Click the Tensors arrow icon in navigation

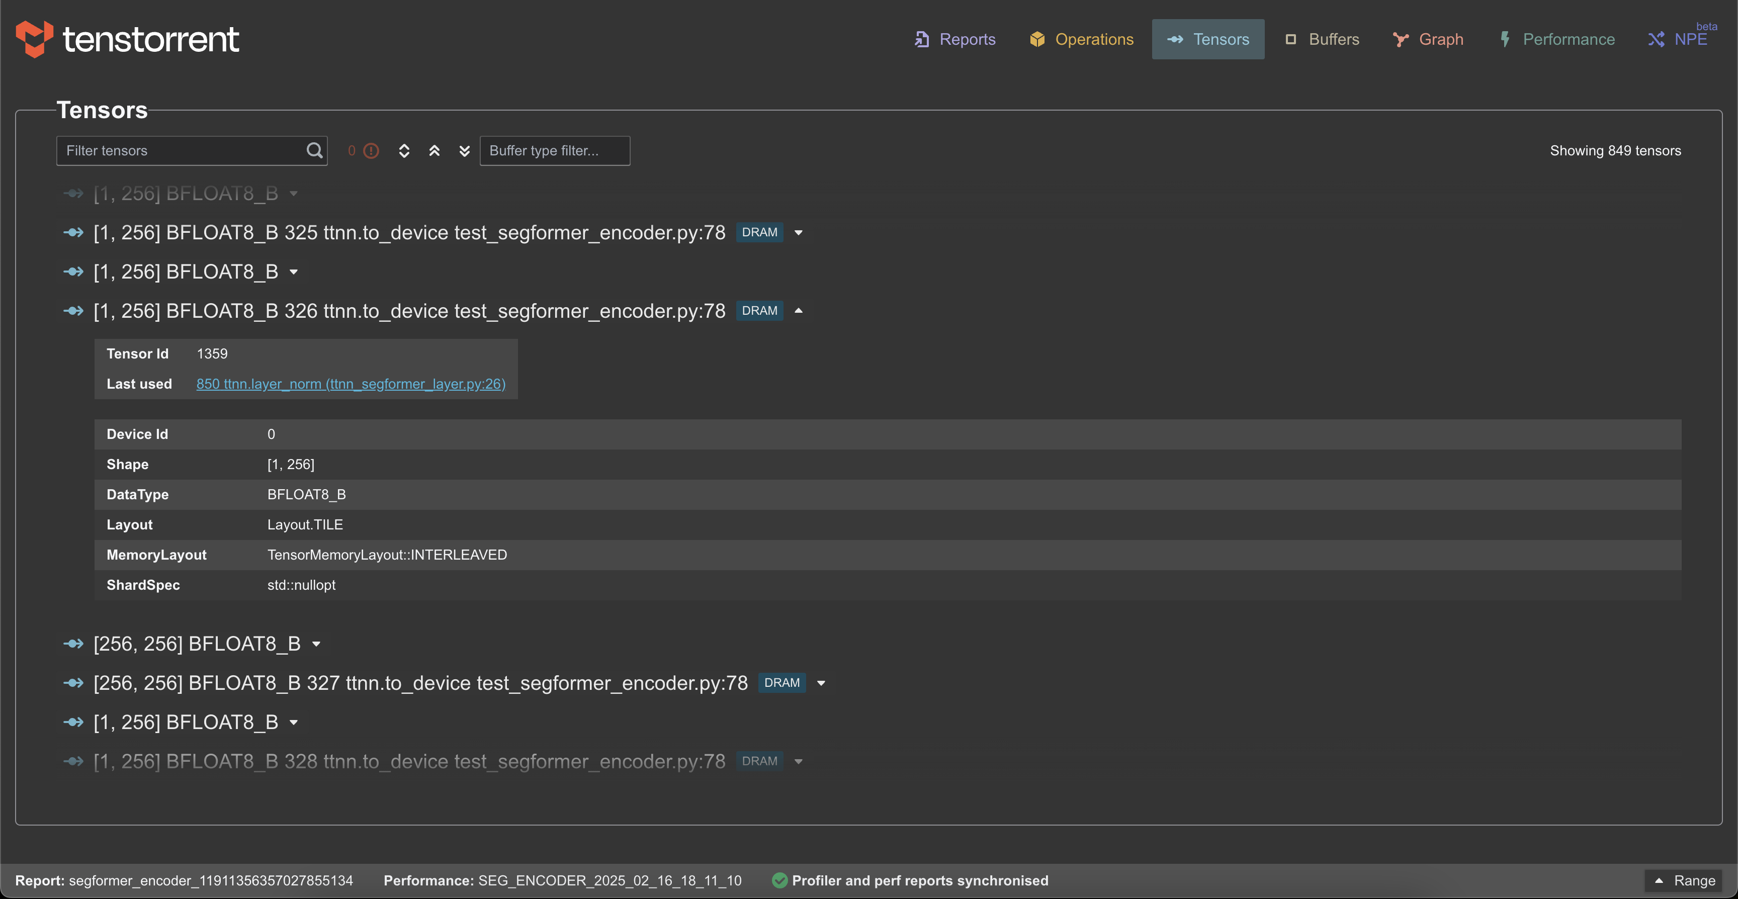[1175, 39]
